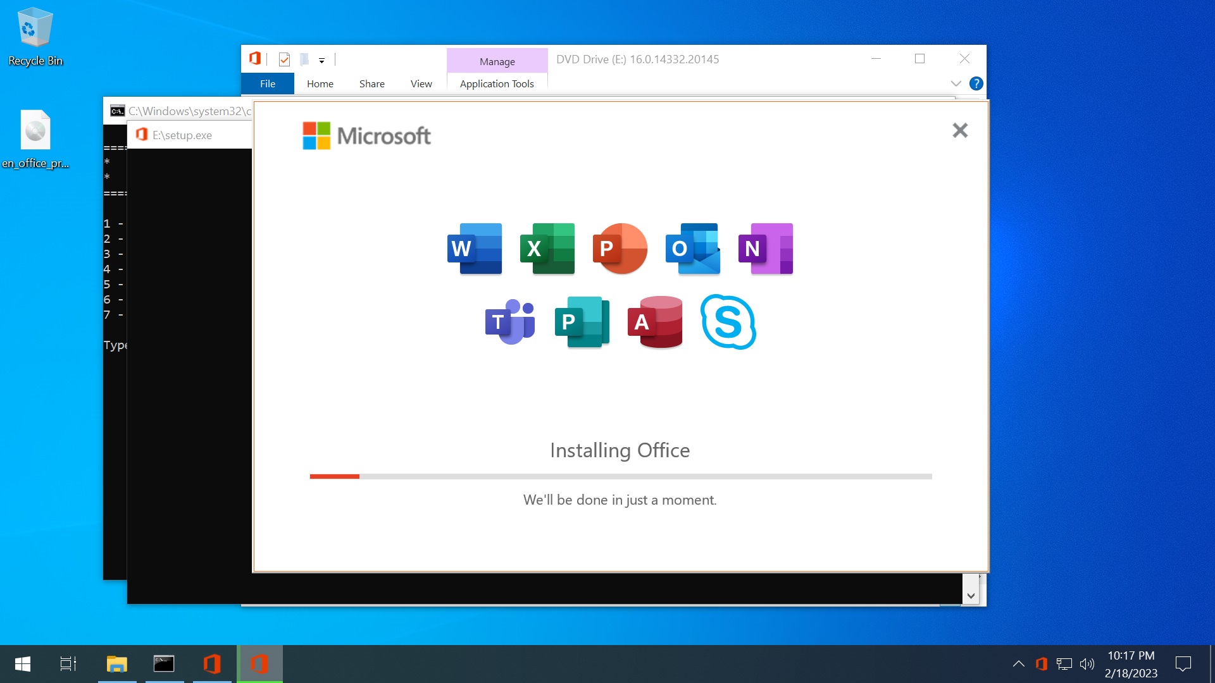
Task: Click the Office icon in setup.exe title bar
Action: pos(142,135)
